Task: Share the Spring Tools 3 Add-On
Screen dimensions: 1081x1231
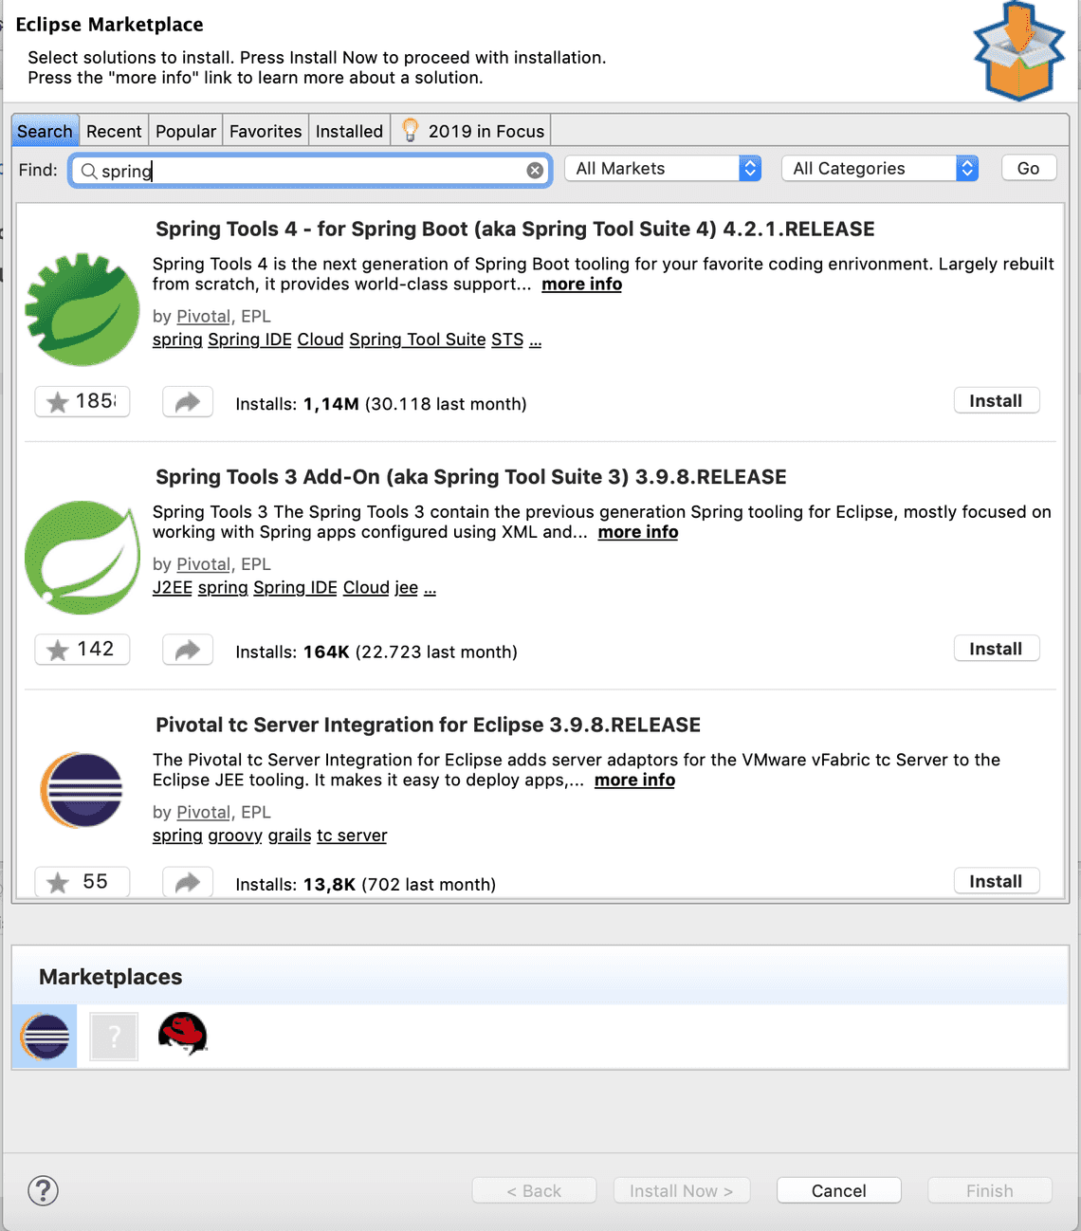Action: pyautogui.click(x=188, y=650)
